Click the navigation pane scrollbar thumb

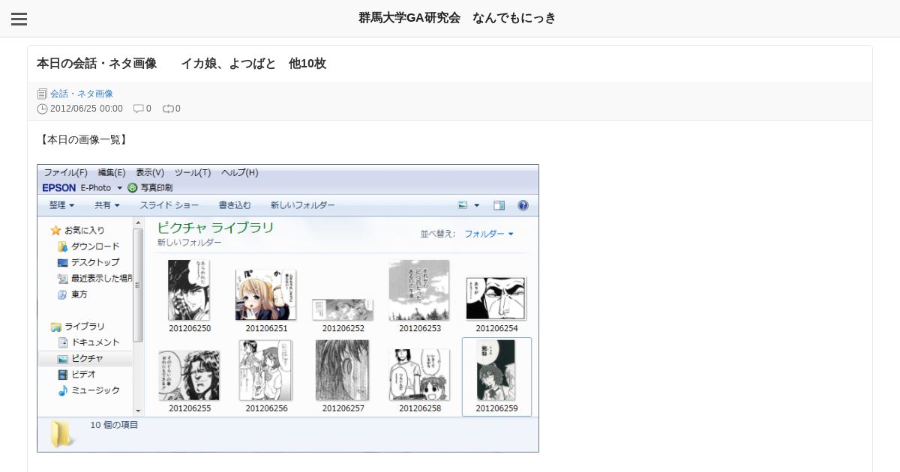(138, 285)
